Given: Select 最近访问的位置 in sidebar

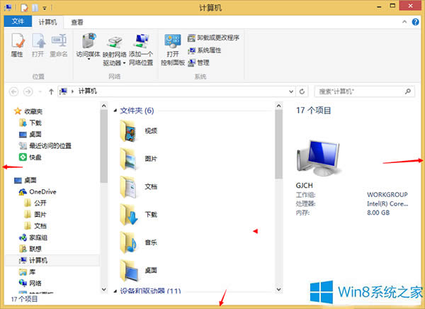Looking at the screenshot, I should point(45,146).
